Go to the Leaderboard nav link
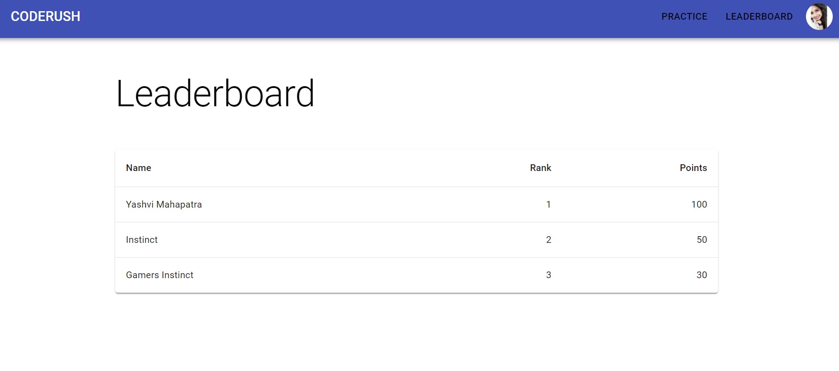 click(x=759, y=17)
